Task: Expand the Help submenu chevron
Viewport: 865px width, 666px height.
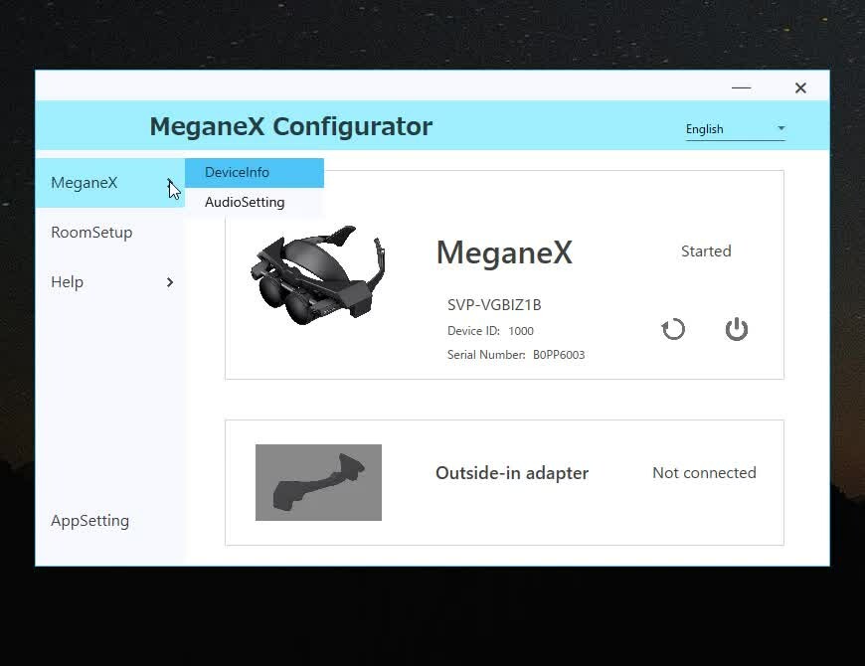Action: click(170, 282)
